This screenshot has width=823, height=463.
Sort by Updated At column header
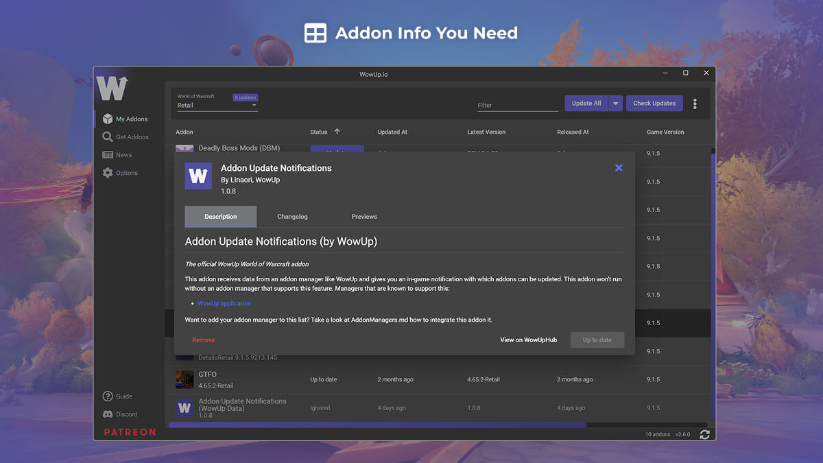pyautogui.click(x=392, y=132)
